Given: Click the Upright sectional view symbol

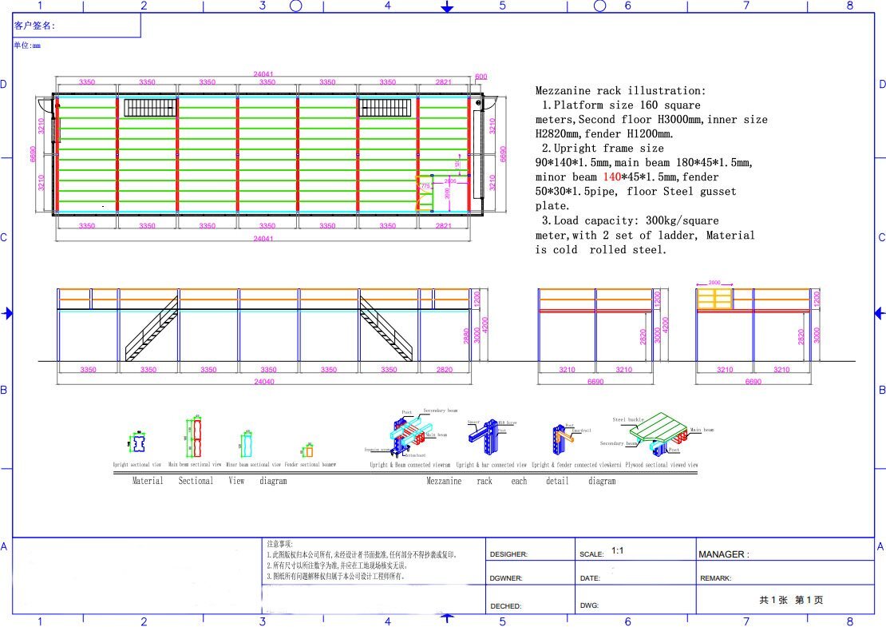Looking at the screenshot, I should pos(139,441).
